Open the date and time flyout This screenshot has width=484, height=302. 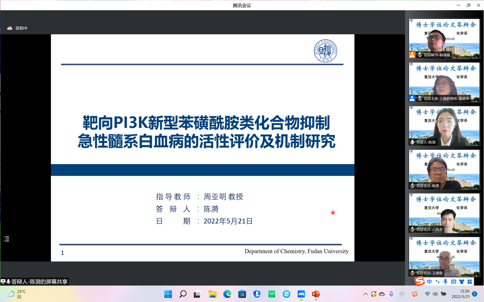460,294
